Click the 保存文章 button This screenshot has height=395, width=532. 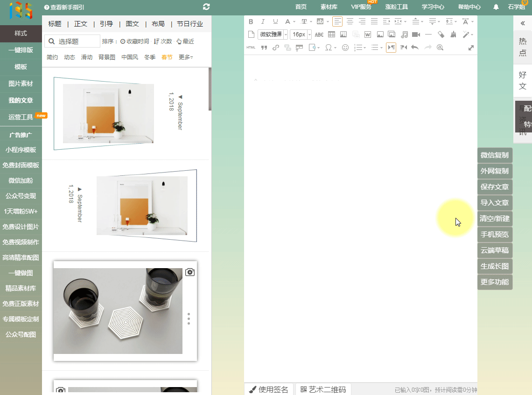(495, 187)
